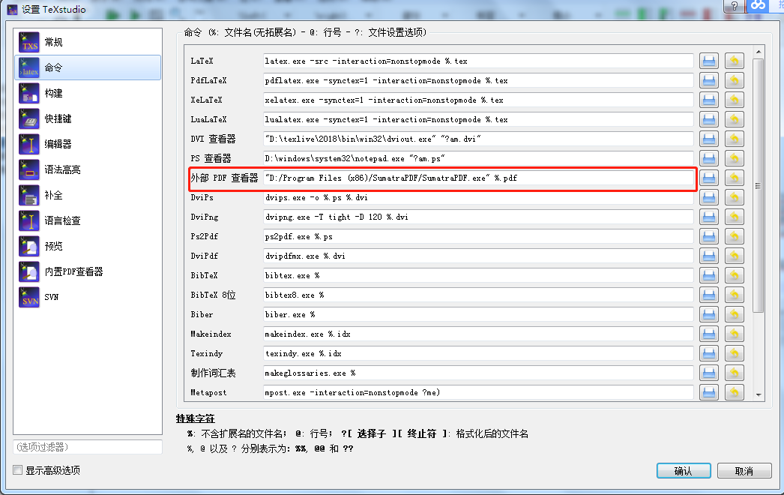Reset the 制作词汇表 command
The image size is (784, 495).
tap(734, 373)
